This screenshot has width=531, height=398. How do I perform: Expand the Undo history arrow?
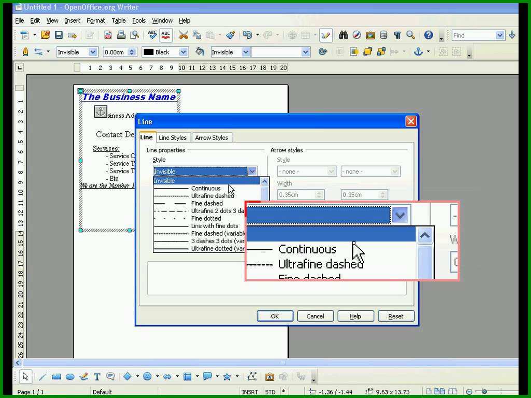click(258, 35)
